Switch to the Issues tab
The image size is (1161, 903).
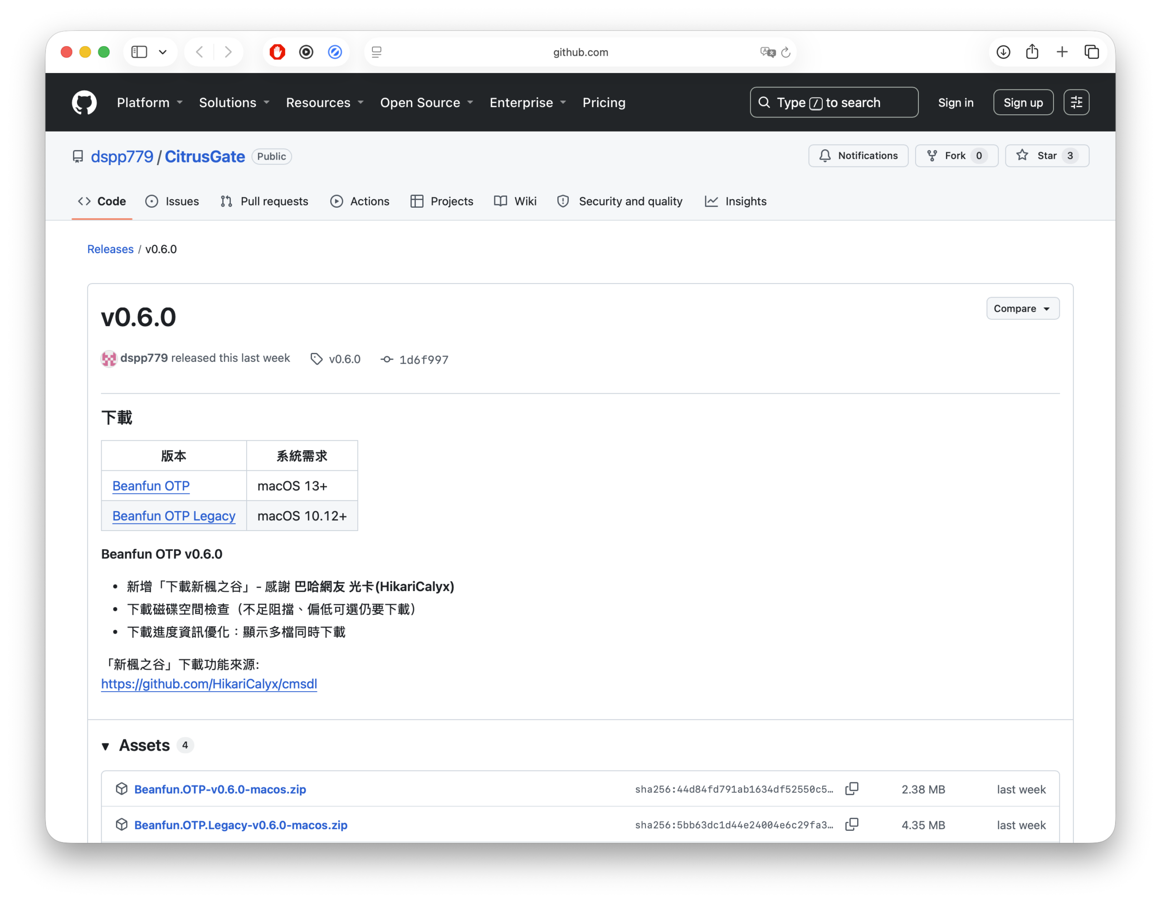click(x=172, y=201)
